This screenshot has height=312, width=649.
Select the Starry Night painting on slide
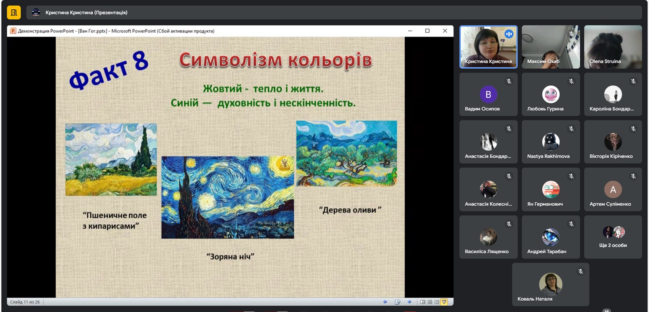click(x=228, y=197)
